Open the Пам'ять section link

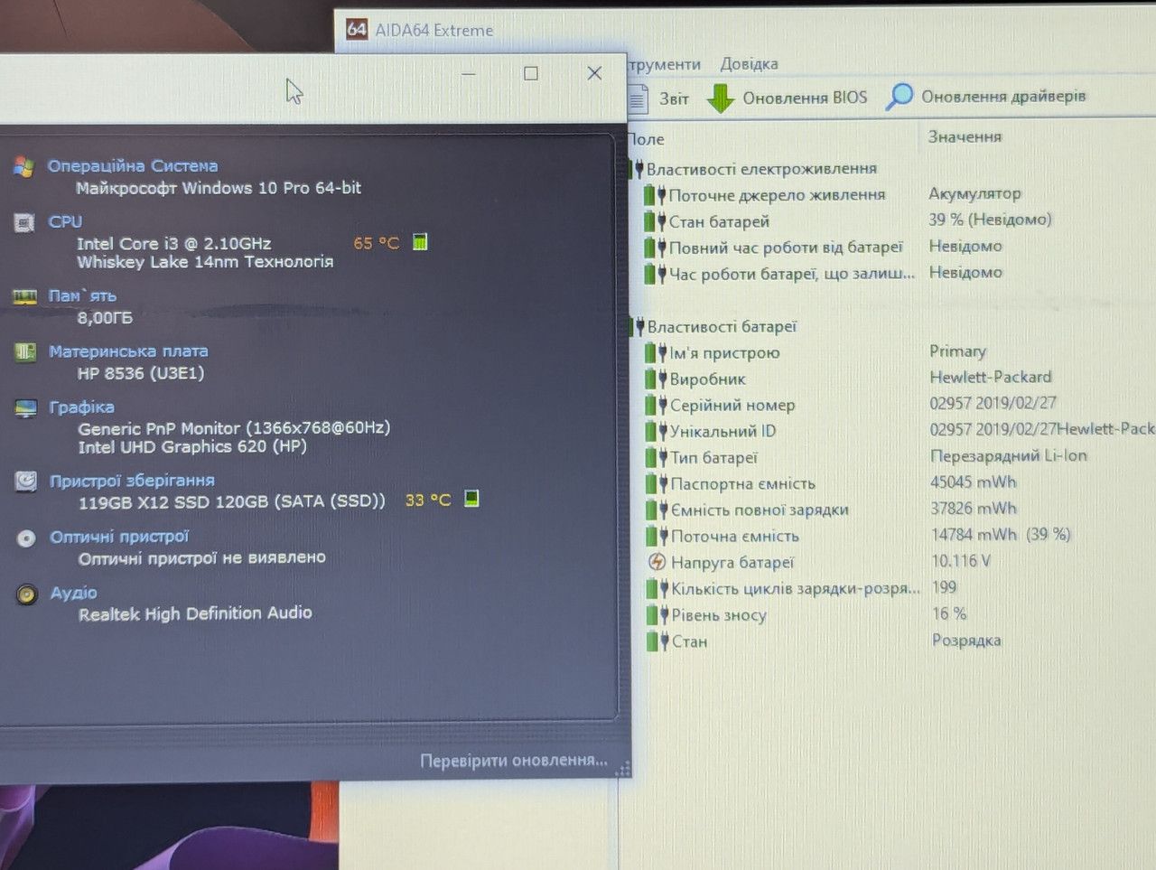pos(82,295)
